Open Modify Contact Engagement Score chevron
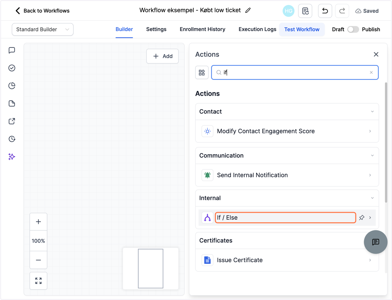 point(370,131)
